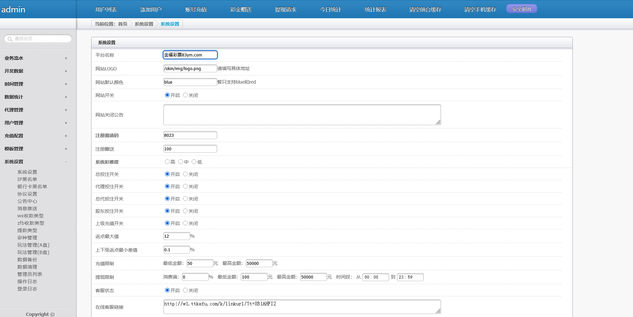
Task: Click plus icon beside 模板管理
Action: [x=66, y=149]
